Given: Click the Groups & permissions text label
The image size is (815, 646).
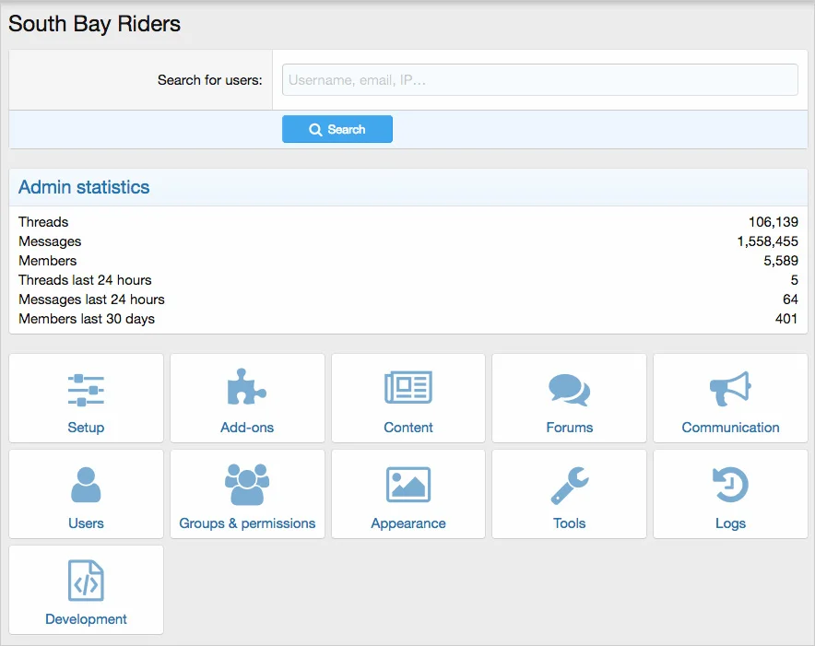Looking at the screenshot, I should tap(247, 523).
